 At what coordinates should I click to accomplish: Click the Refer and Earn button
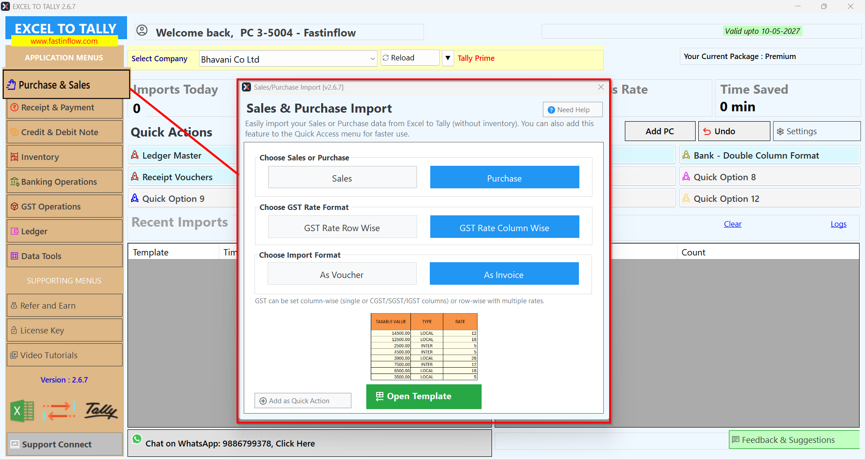click(64, 305)
